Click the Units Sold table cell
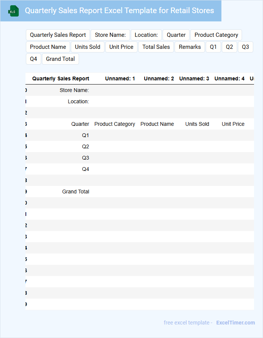Viewport: 263px width, 338px height. point(197,124)
